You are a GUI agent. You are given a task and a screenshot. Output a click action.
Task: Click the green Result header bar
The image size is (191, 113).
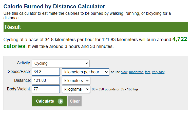tap(95, 27)
